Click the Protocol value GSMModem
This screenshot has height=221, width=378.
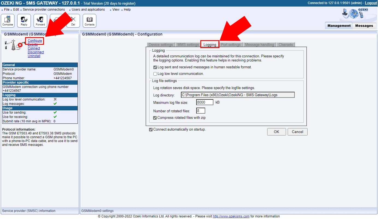point(63,74)
